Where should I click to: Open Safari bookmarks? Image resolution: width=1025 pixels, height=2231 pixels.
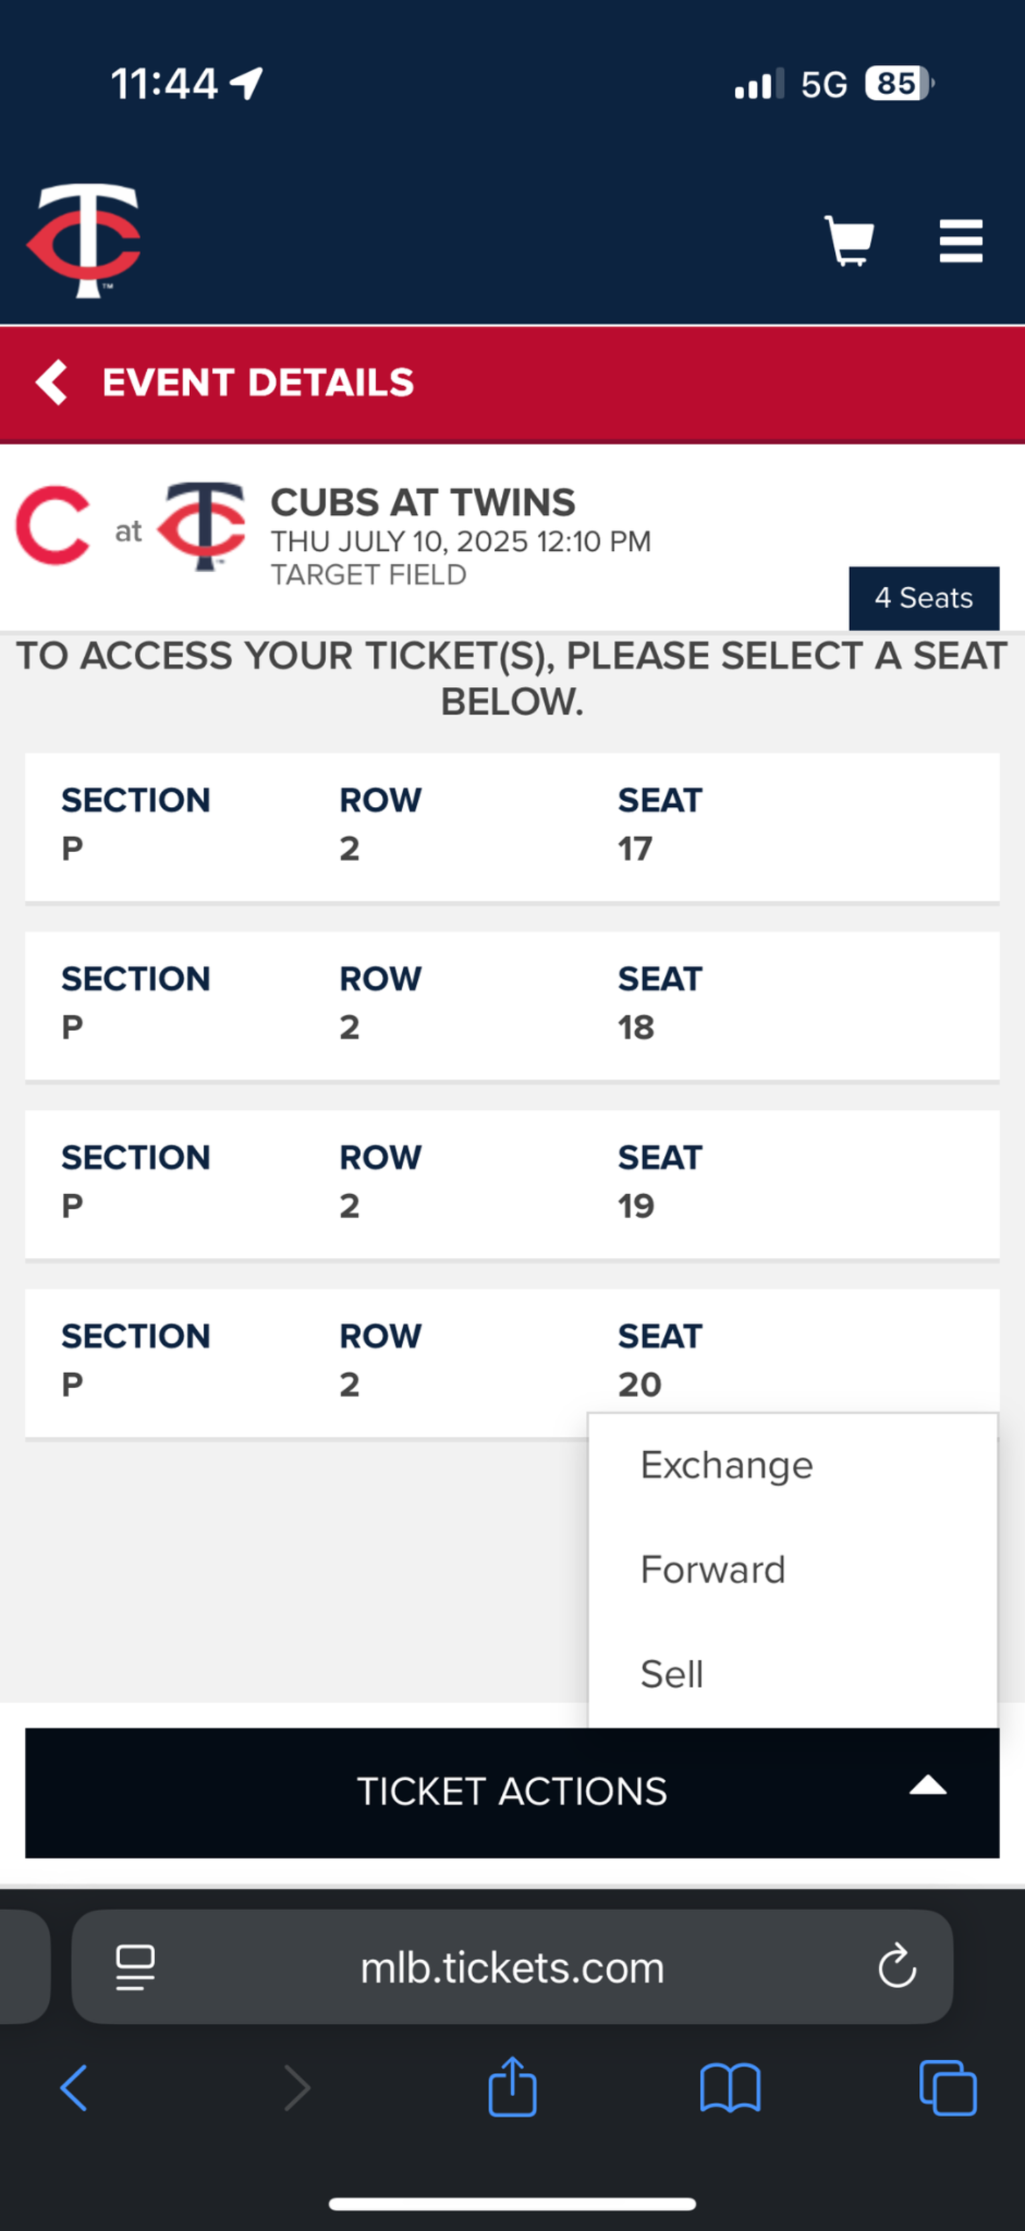point(730,2088)
